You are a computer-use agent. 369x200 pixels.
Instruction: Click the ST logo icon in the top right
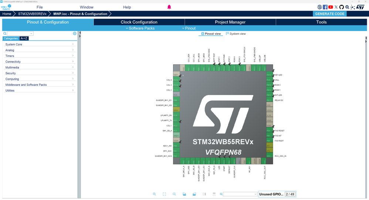(360, 7)
